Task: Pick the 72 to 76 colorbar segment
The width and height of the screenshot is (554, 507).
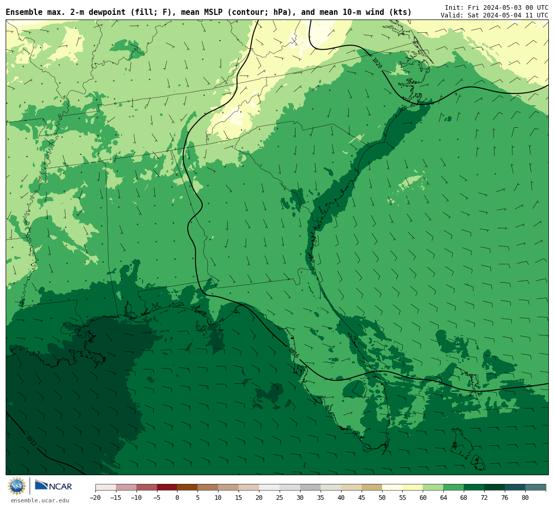Action: tap(495, 488)
